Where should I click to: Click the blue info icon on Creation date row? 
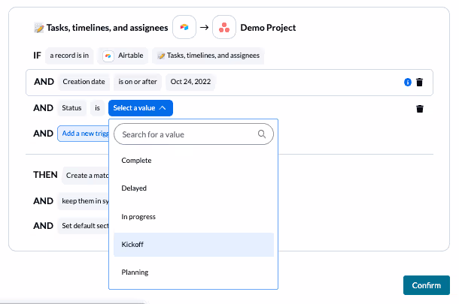(408, 83)
